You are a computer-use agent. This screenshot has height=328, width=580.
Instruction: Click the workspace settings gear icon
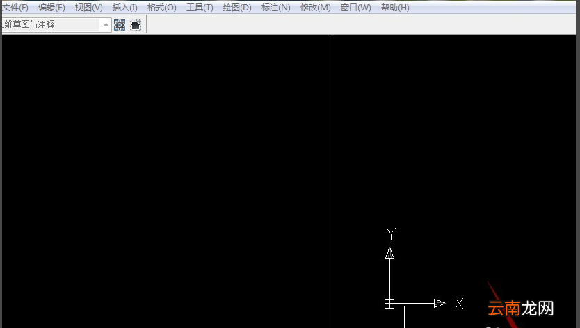120,25
